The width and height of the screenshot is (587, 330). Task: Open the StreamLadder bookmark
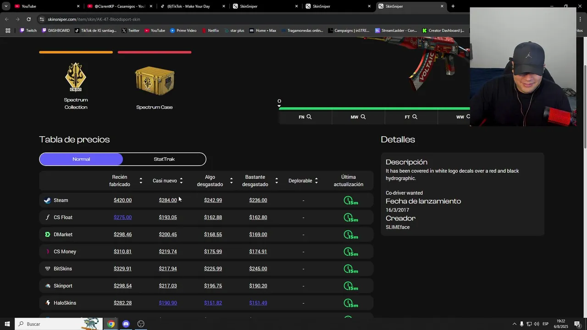[x=396, y=31]
